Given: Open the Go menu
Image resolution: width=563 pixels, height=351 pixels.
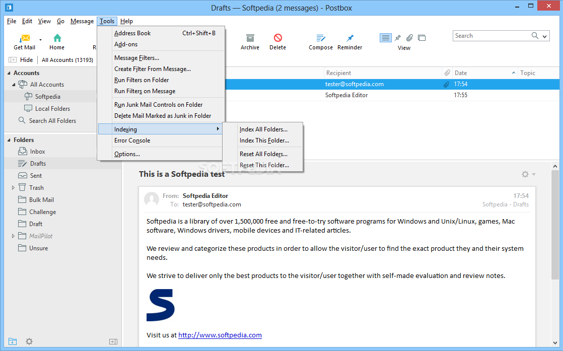Looking at the screenshot, I should tap(60, 21).
